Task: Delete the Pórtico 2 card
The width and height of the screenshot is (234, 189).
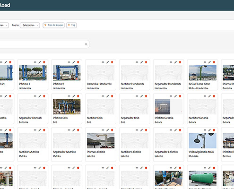Action: coord(78,62)
